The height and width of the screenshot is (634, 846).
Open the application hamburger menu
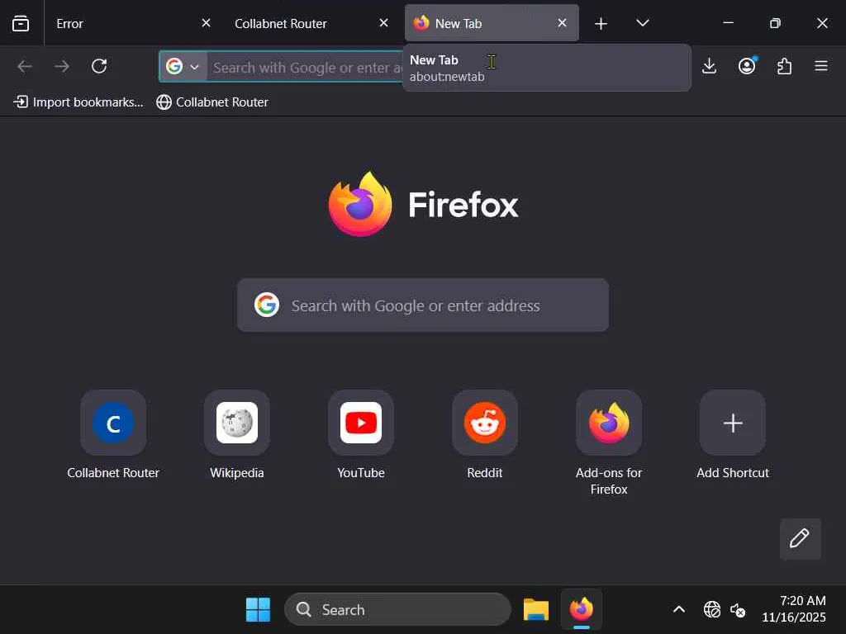tap(821, 66)
